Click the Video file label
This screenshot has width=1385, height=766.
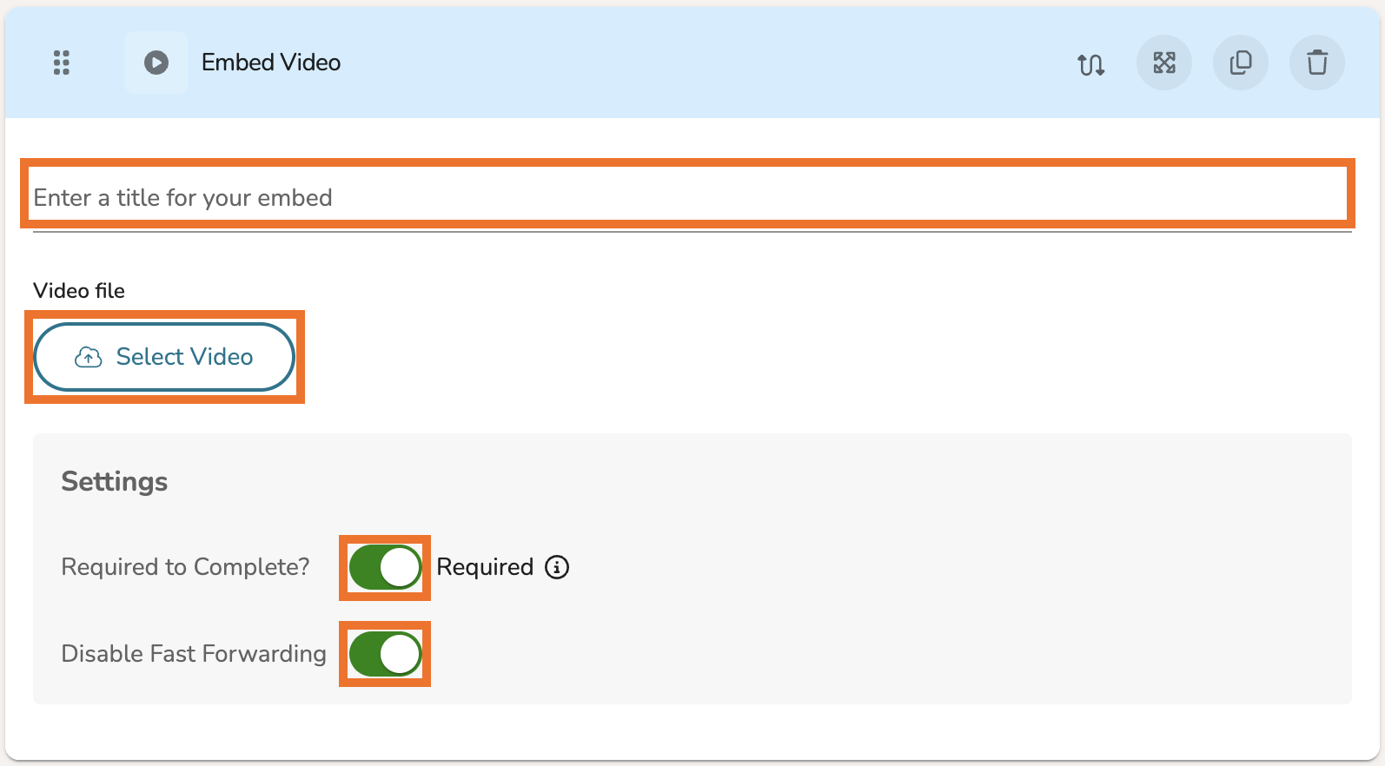click(x=79, y=291)
